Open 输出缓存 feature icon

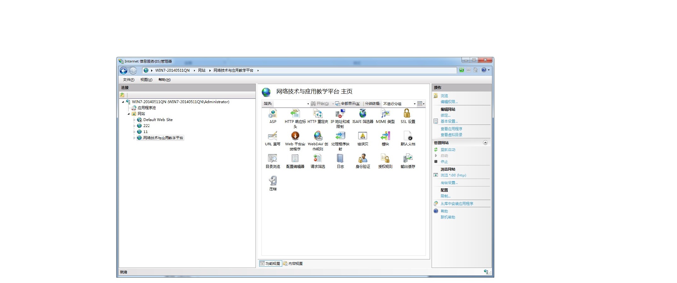408,161
